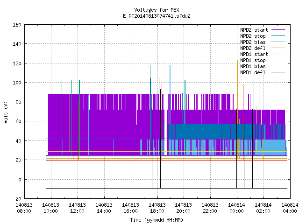Click the "NPD2 stop" legend label

(253, 36)
